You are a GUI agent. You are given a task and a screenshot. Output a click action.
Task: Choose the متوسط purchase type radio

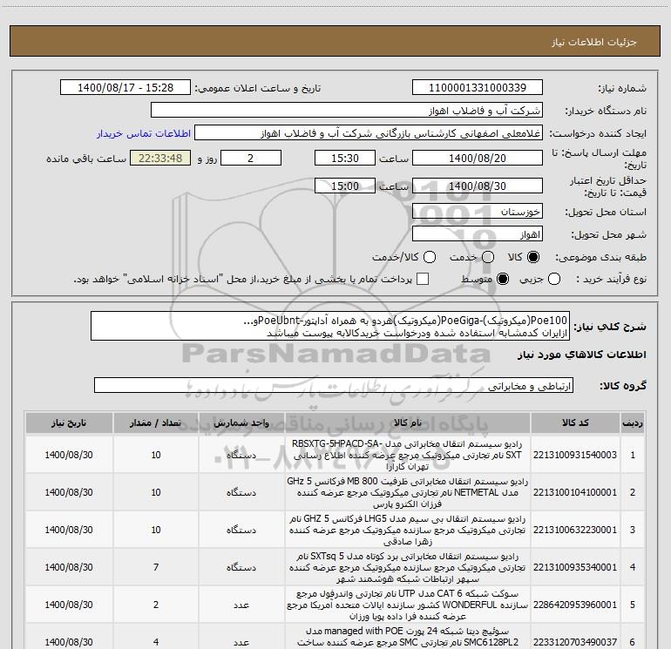(x=503, y=279)
